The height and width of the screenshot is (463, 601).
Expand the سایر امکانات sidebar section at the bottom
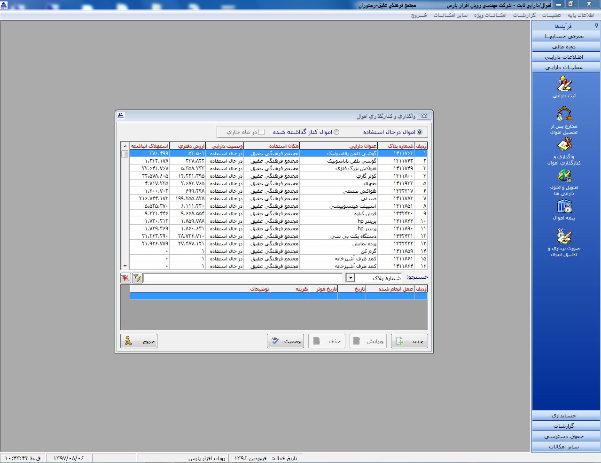pyautogui.click(x=566, y=447)
